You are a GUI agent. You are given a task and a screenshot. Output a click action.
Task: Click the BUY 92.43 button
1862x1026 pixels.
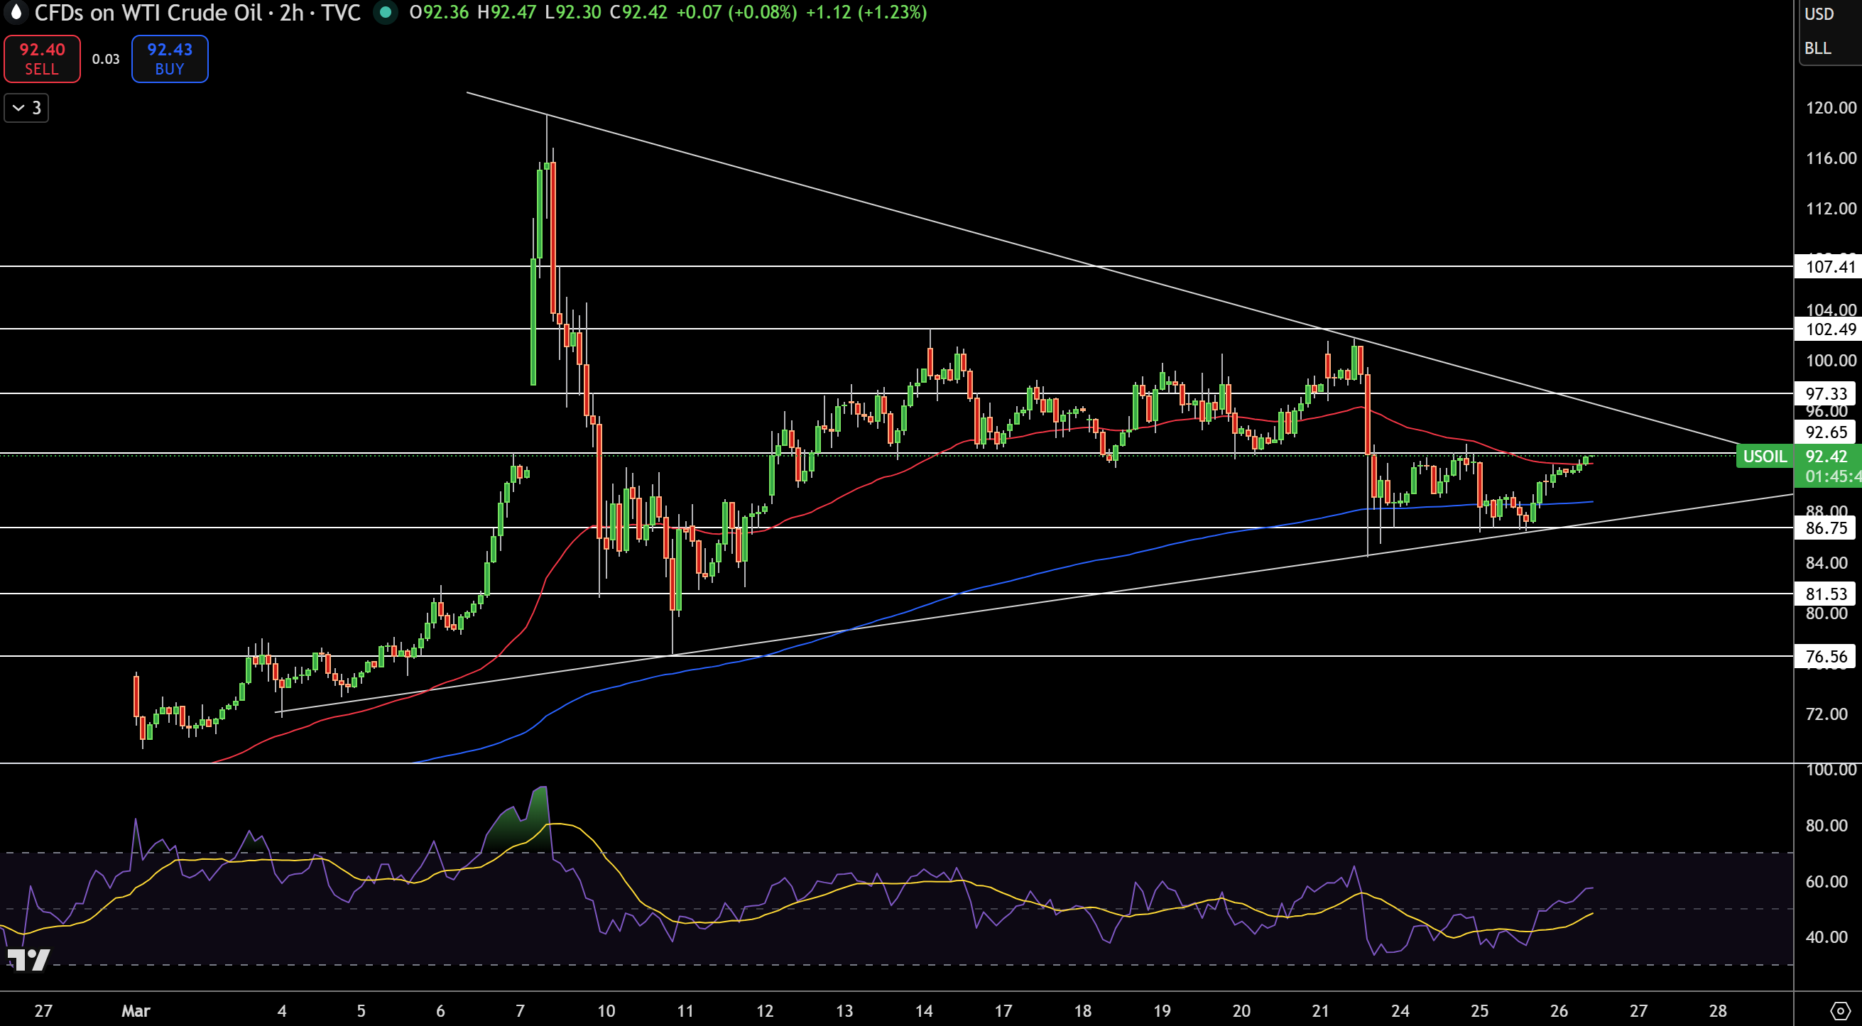coord(170,58)
